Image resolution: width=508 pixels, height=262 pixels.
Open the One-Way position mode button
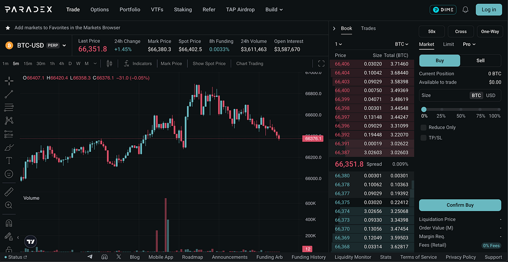point(490,32)
